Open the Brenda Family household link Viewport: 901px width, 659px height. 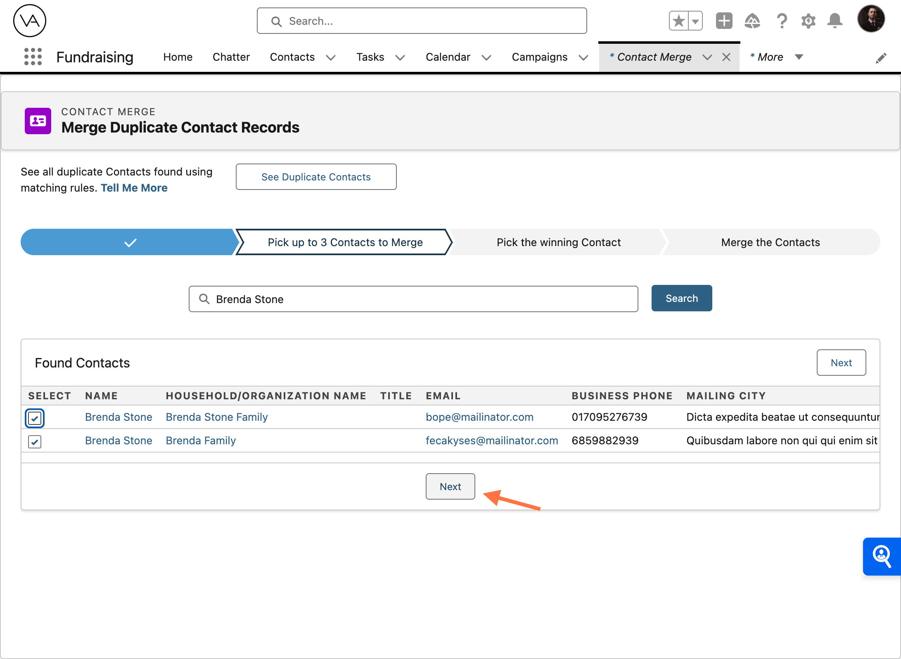201,441
